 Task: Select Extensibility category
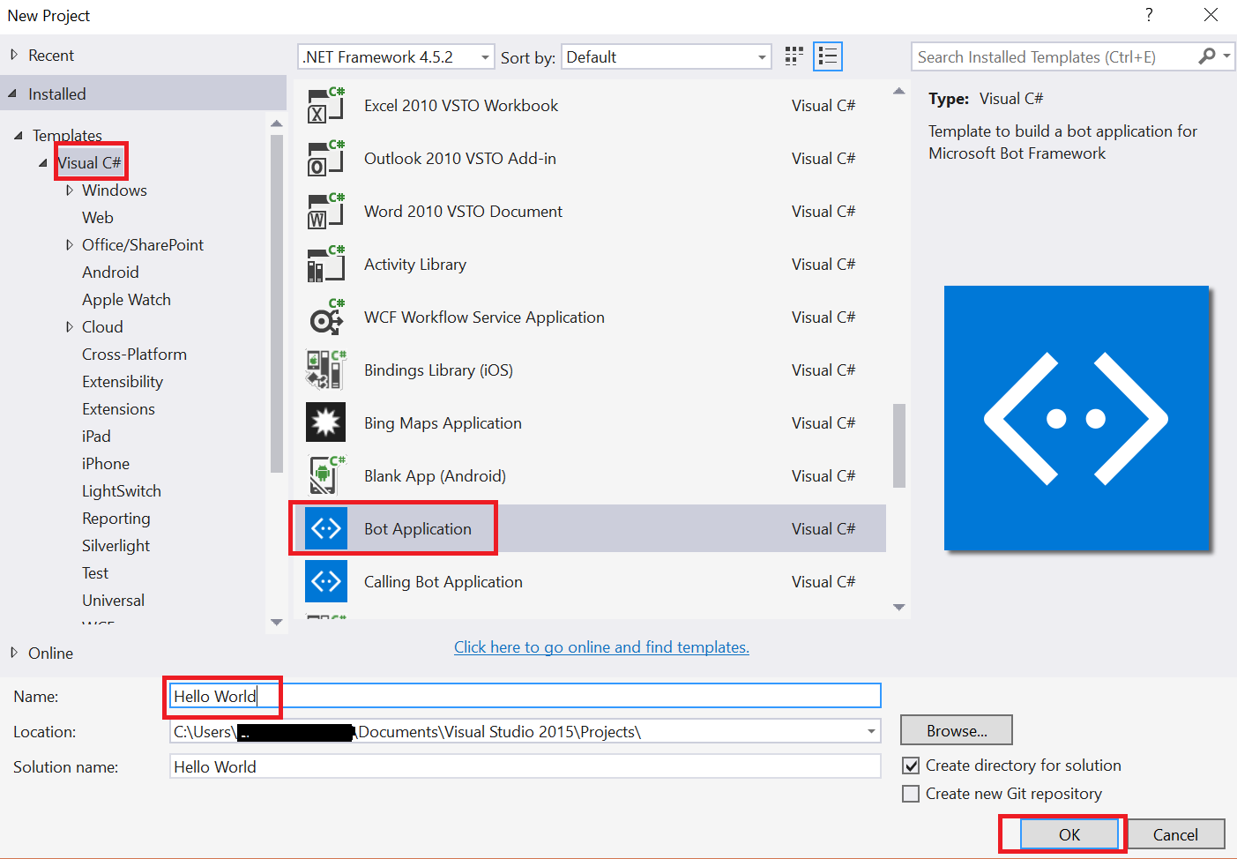click(x=123, y=382)
